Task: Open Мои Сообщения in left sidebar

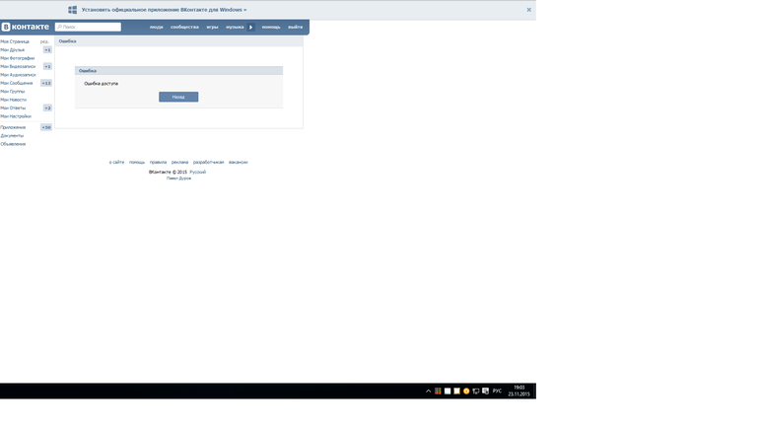Action: pyautogui.click(x=17, y=83)
